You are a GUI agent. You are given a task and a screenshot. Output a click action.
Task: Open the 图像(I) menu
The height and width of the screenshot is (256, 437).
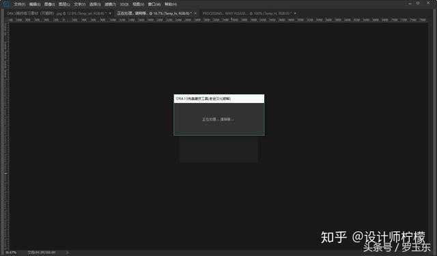[49, 5]
